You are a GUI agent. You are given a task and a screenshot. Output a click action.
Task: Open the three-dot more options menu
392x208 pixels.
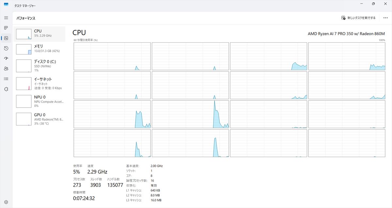click(385, 18)
